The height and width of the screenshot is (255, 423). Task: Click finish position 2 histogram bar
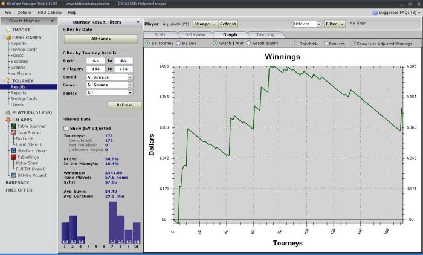click(x=73, y=230)
